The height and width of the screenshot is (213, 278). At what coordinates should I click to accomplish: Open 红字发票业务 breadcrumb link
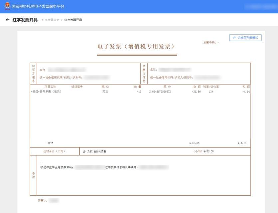click(50, 20)
